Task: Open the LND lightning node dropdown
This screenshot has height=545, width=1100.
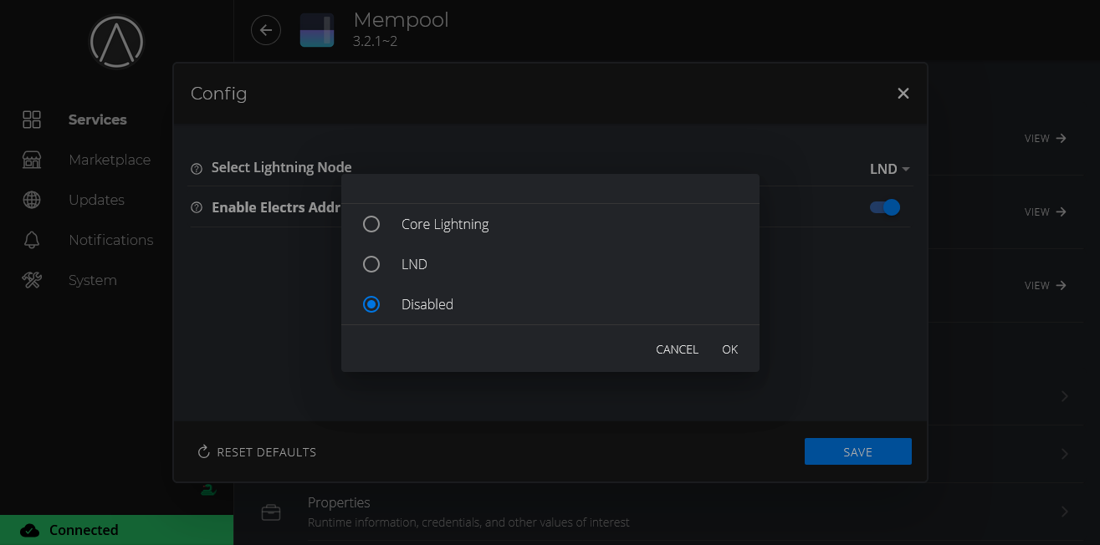Action: pyautogui.click(x=889, y=169)
